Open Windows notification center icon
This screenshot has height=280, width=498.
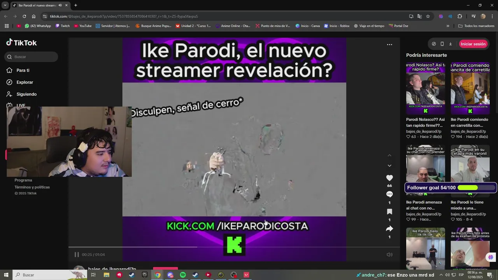[490, 275]
